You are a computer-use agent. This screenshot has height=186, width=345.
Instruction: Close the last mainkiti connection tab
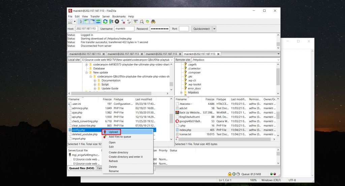tap(218, 54)
